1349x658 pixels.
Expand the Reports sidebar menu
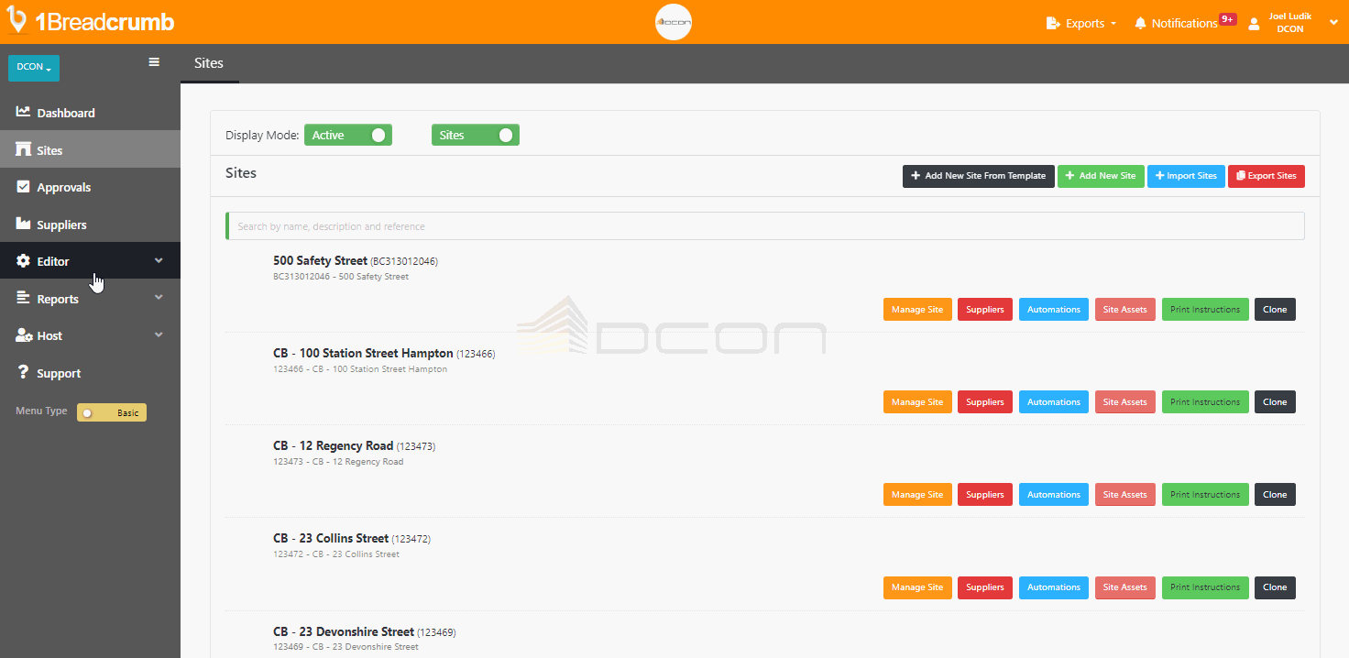pyautogui.click(x=58, y=298)
